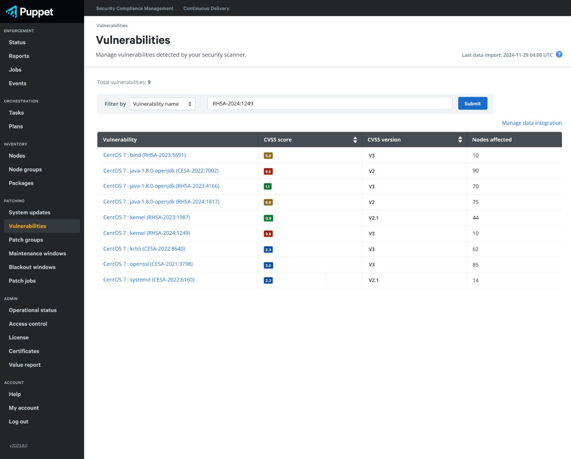Open the Vulnerability name filter dropdown

pyautogui.click(x=162, y=104)
